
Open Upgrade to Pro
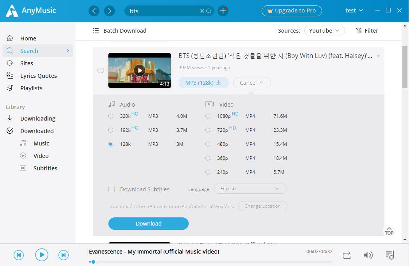click(x=292, y=10)
